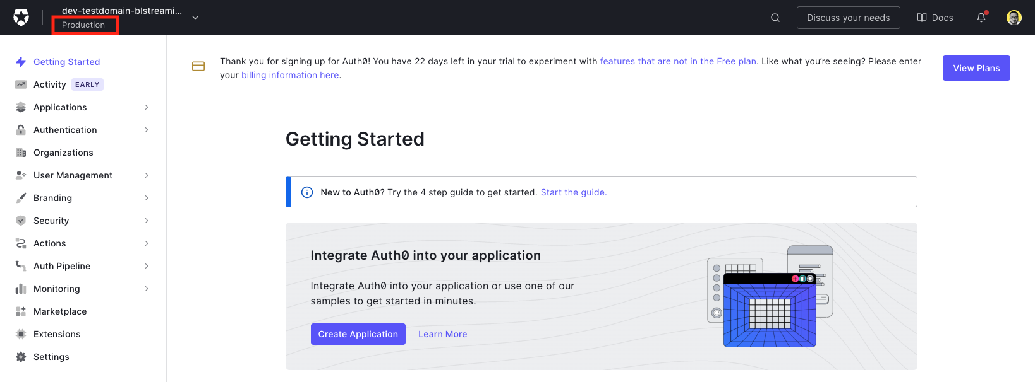Click the Security shield icon
Viewport: 1035px width, 382px height.
click(x=21, y=221)
